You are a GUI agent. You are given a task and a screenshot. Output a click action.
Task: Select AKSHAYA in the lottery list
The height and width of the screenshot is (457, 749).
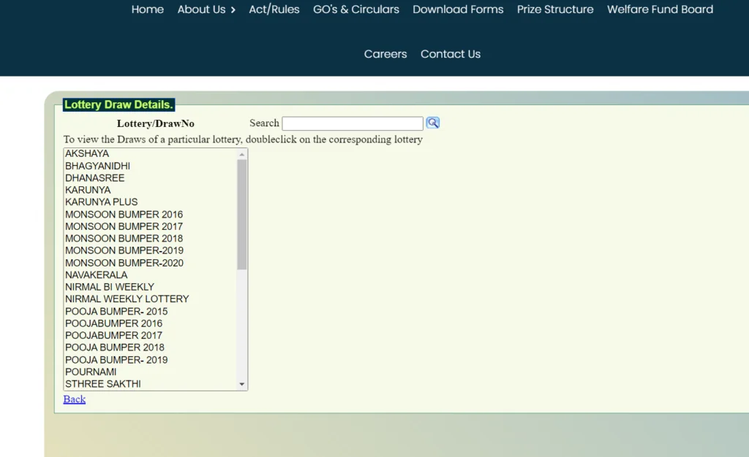150,153
